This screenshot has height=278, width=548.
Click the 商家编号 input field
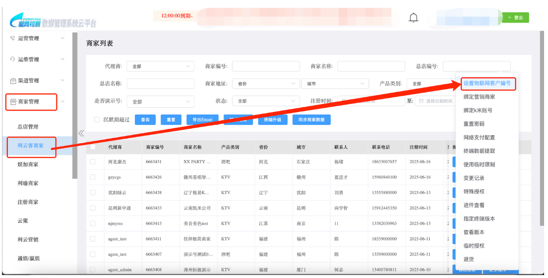point(266,66)
